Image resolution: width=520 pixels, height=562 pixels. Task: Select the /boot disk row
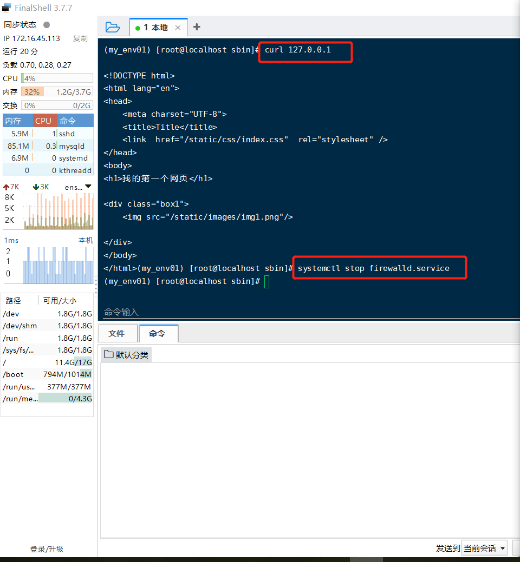(47, 374)
